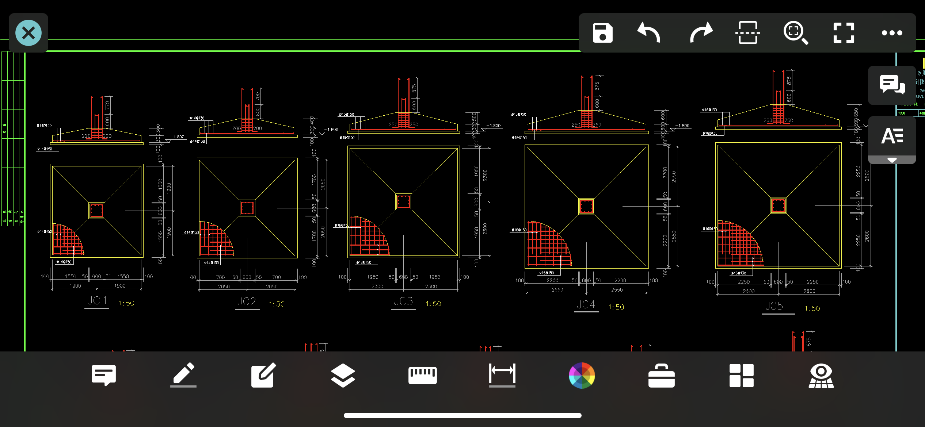Open the three-dot more options menu
This screenshot has height=427, width=925.
tap(892, 33)
